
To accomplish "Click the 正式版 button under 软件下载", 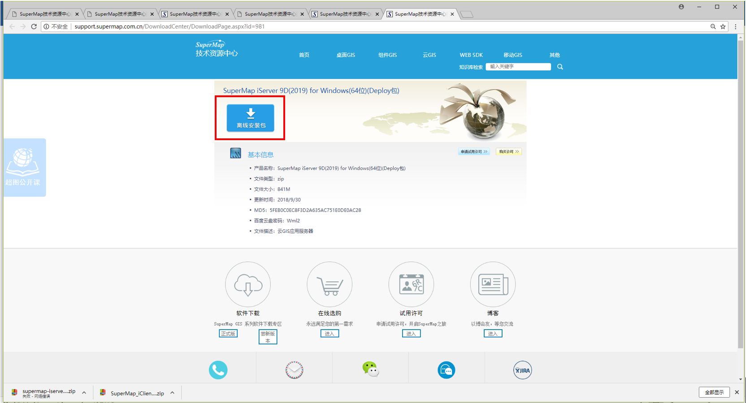I will point(228,334).
